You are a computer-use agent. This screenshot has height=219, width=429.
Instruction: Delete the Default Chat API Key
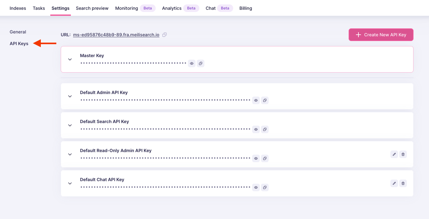click(x=403, y=183)
